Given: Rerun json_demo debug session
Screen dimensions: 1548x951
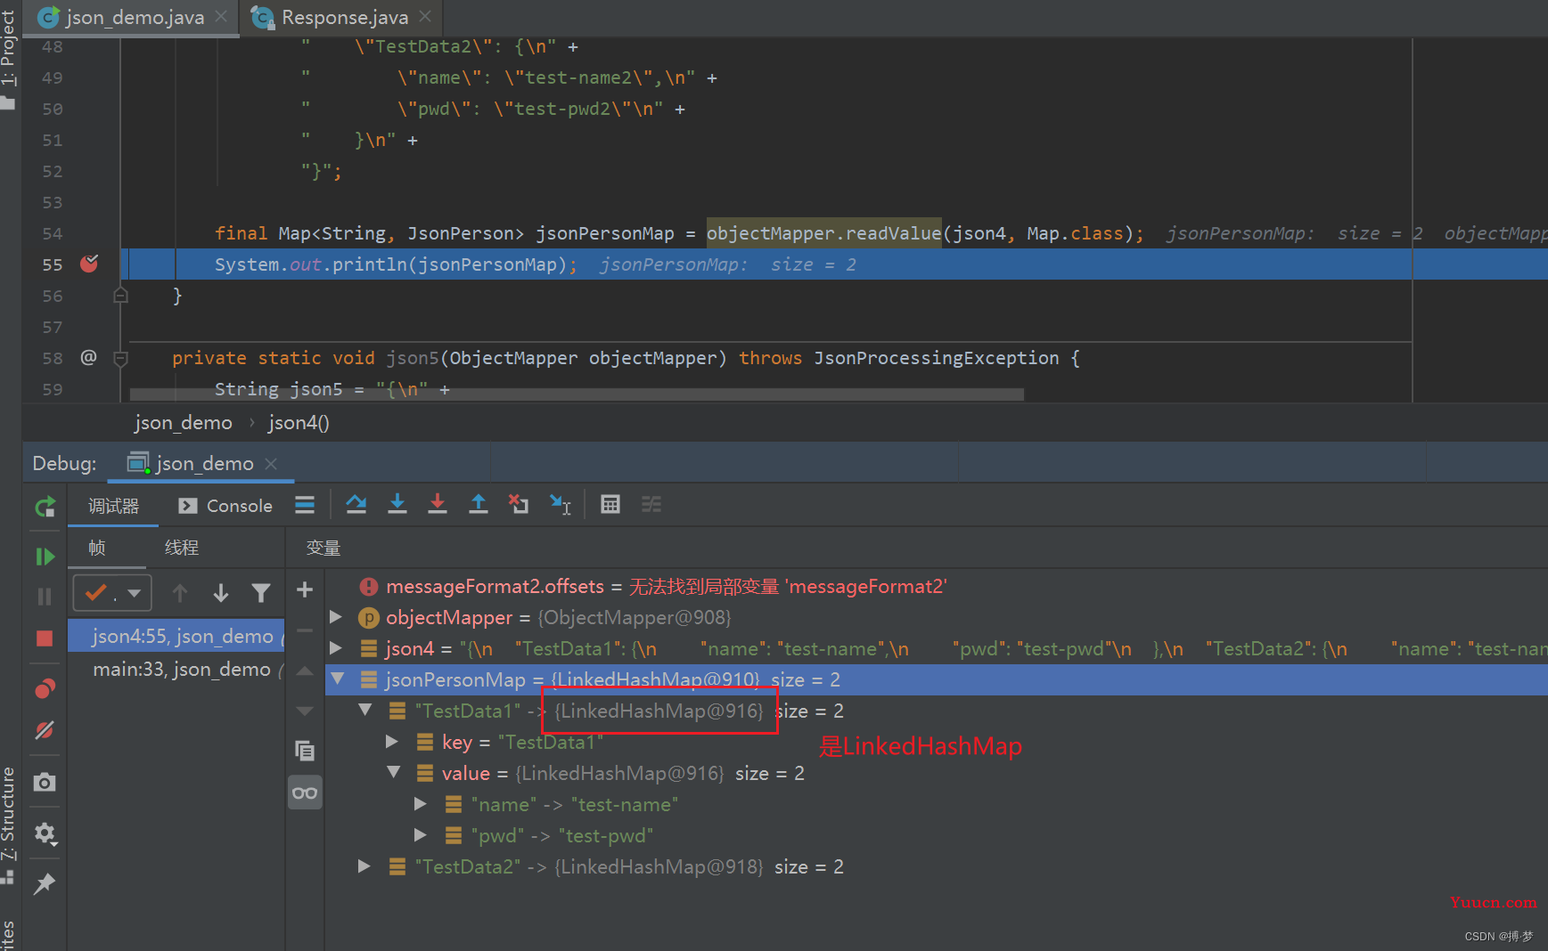Looking at the screenshot, I should (x=45, y=508).
